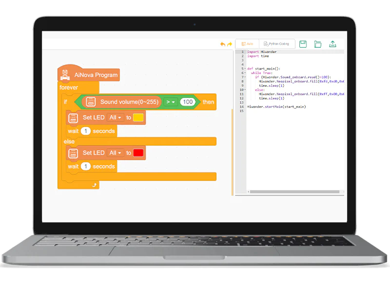Click the code editor horizontal scrollbar

(292, 191)
